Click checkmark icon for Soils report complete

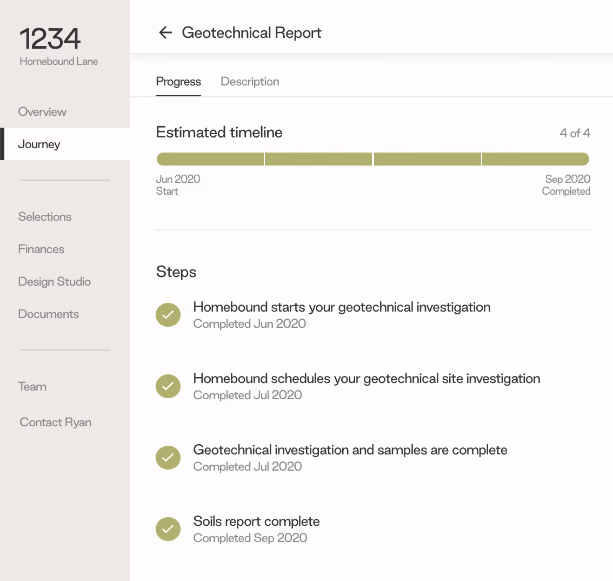[x=168, y=529]
